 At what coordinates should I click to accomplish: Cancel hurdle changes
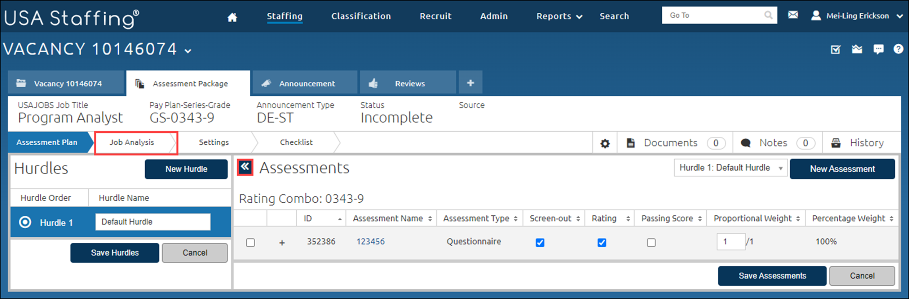click(x=195, y=253)
